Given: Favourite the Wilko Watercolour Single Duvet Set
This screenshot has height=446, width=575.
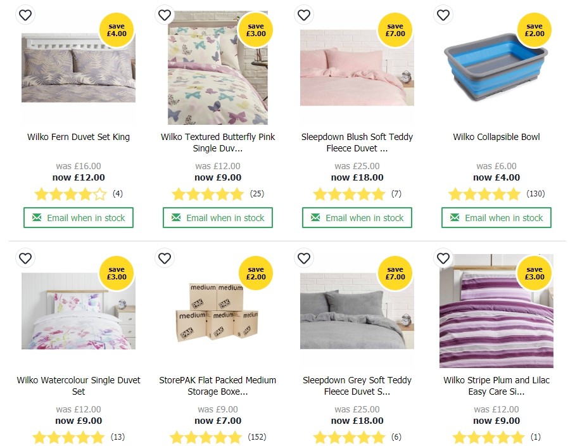Looking at the screenshot, I should click(25, 258).
